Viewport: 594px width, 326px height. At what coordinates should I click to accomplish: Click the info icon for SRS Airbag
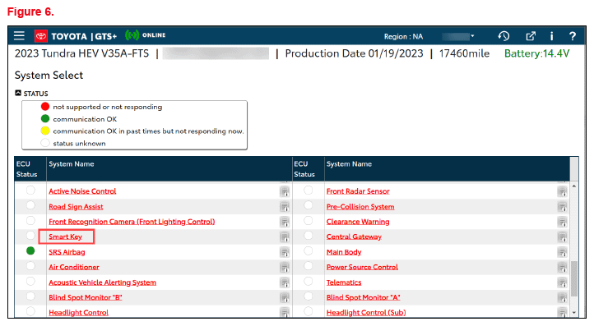[285, 252]
